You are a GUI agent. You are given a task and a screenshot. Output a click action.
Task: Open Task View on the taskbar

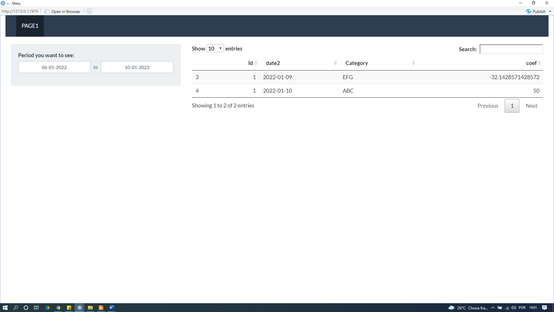(x=36, y=308)
